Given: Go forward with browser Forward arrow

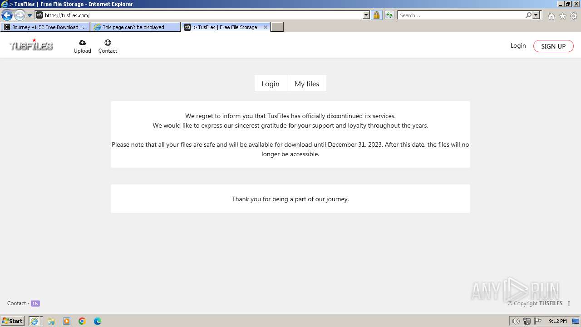Looking at the screenshot, I should pos(20,15).
